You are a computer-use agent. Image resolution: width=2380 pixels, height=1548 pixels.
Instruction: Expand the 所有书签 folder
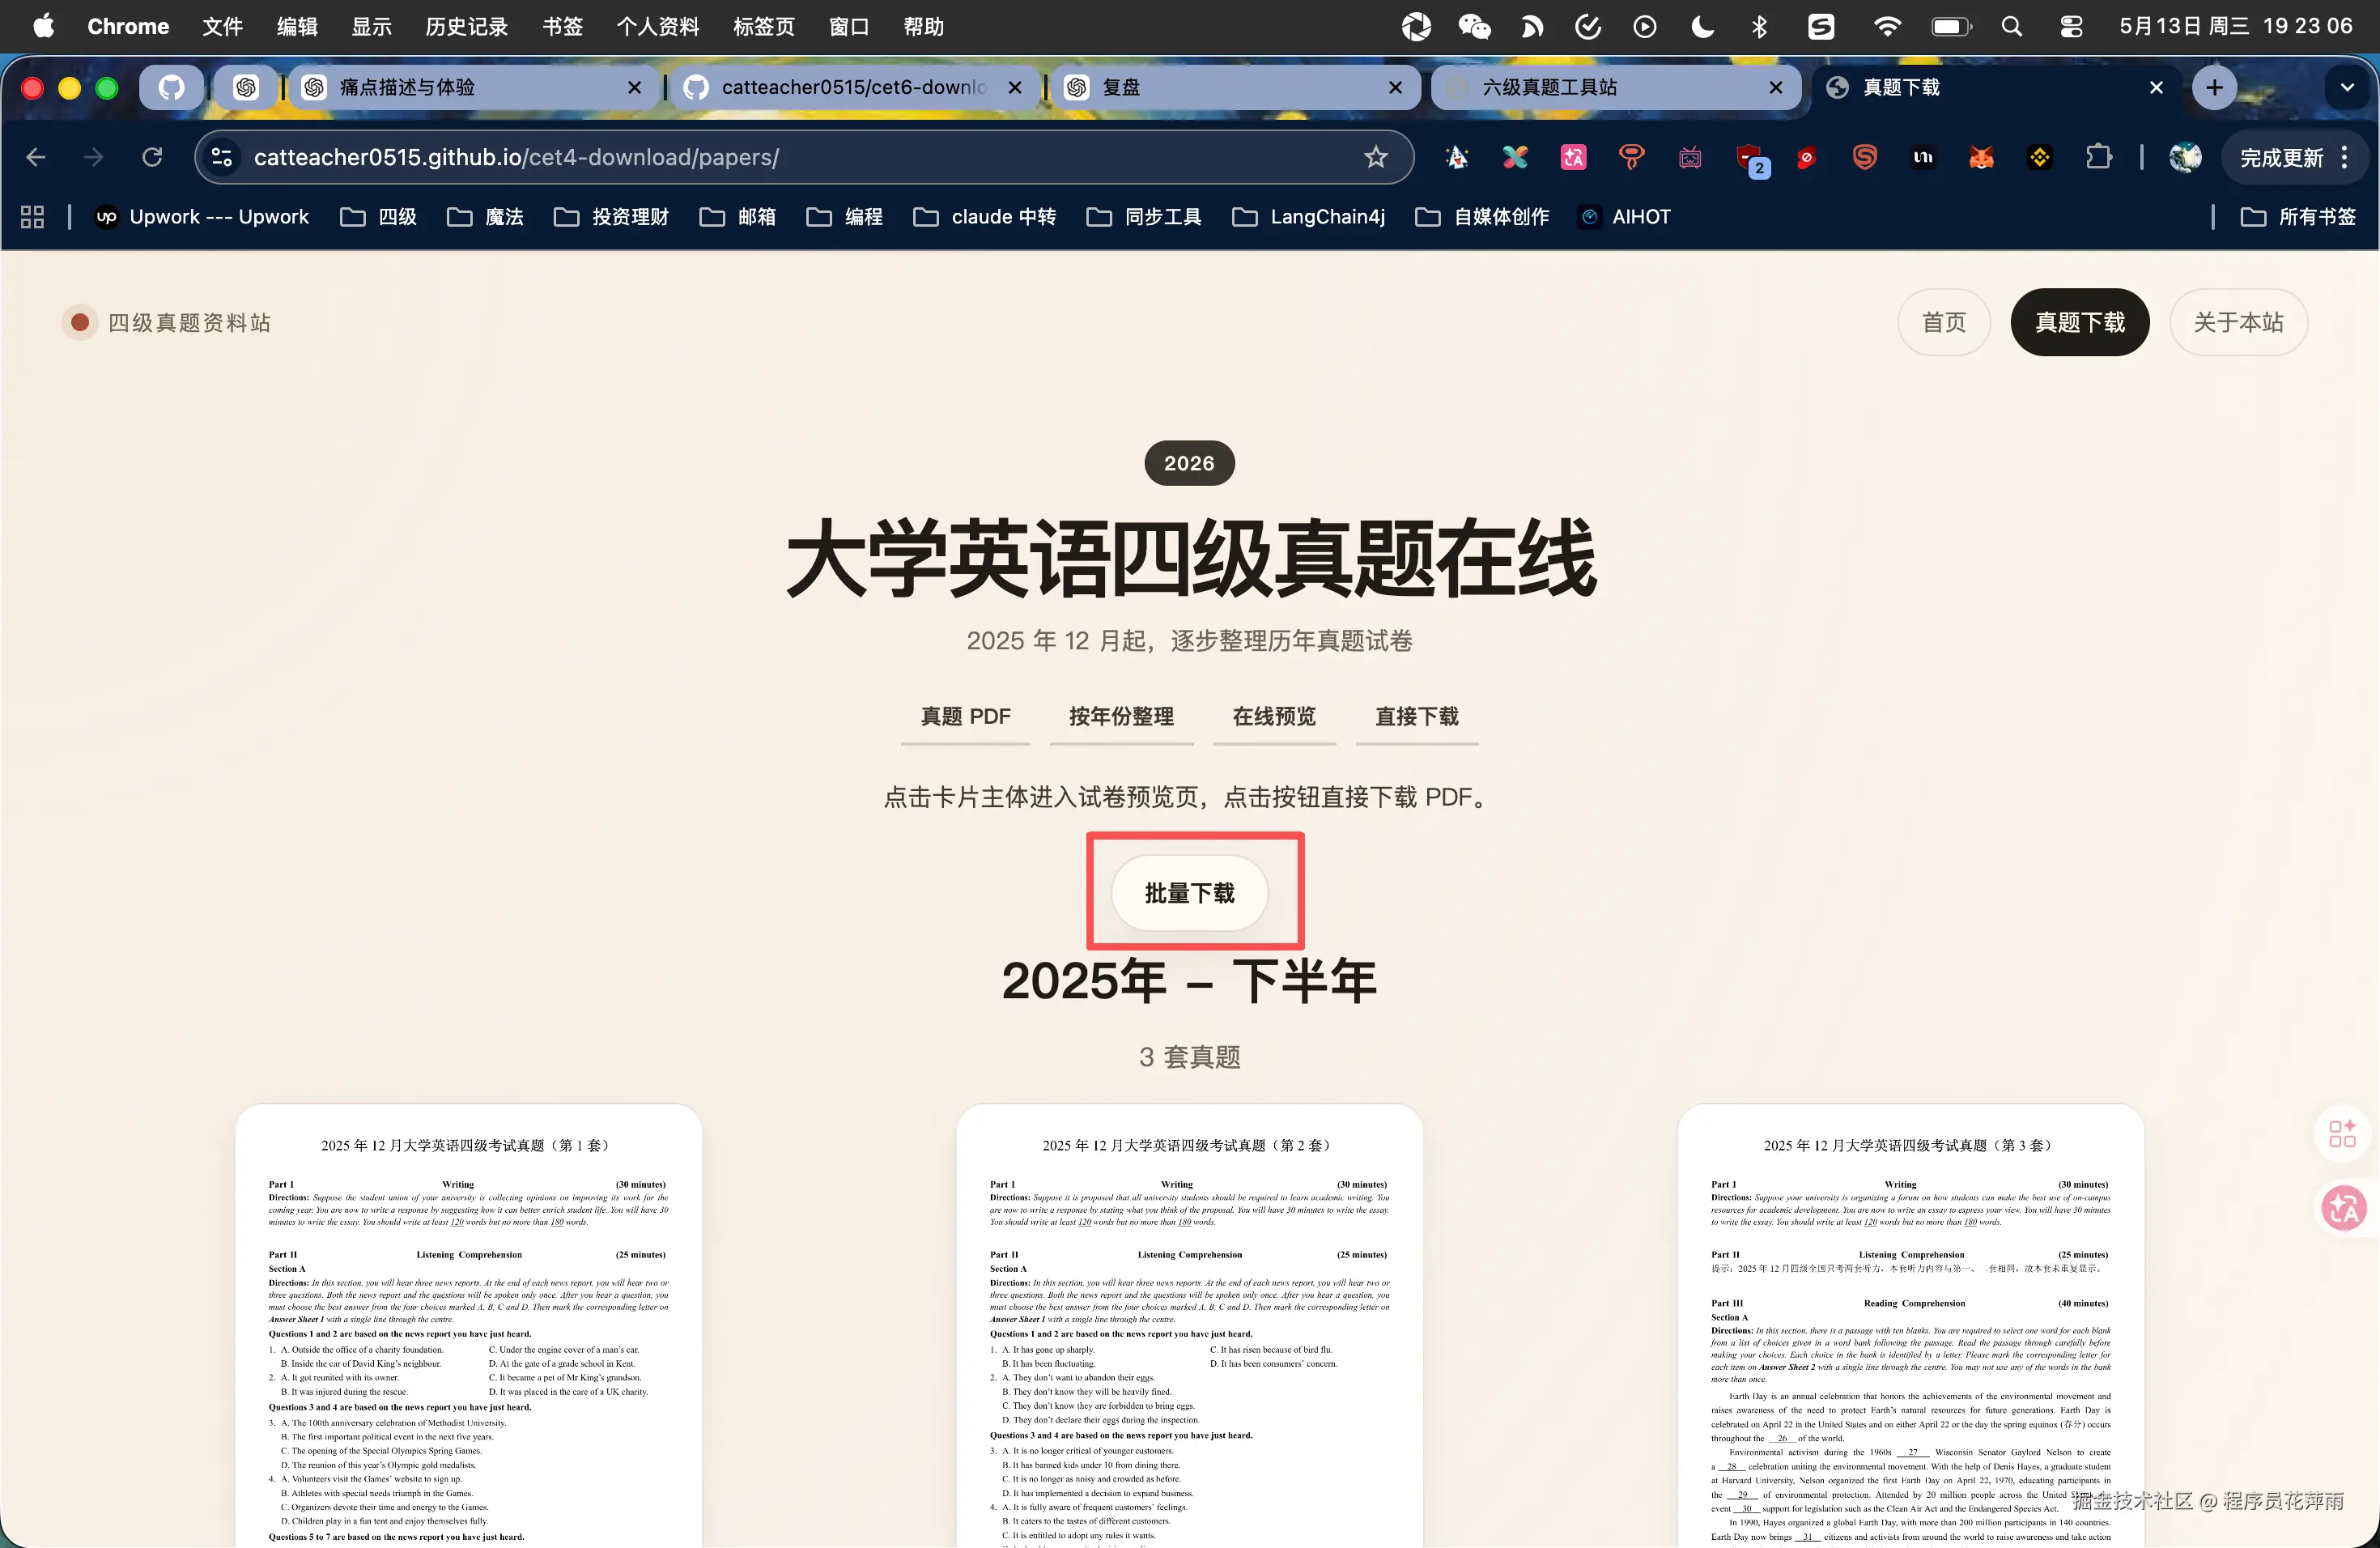point(2298,217)
